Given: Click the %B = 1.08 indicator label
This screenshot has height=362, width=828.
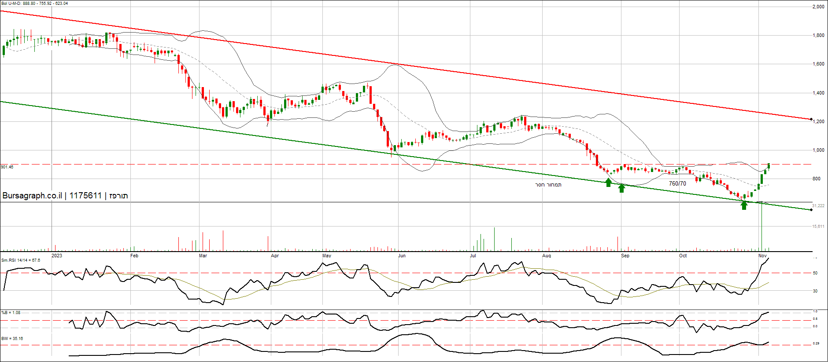Looking at the screenshot, I should point(11,313).
